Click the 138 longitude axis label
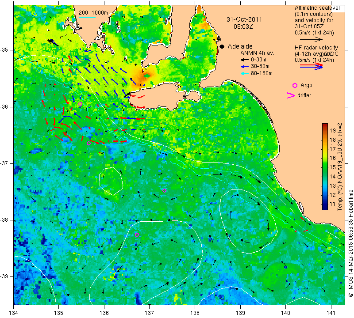 [195, 313]
